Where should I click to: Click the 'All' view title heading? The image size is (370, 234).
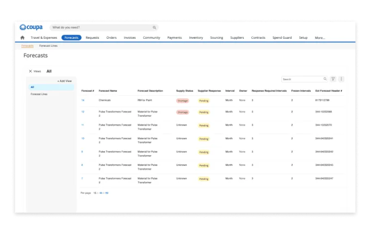point(49,71)
